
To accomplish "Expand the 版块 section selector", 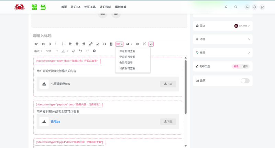I will [x=223, y=26].
